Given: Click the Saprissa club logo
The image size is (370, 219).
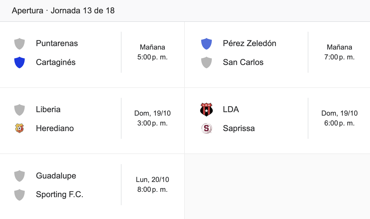Looking at the screenshot, I should click(206, 128).
